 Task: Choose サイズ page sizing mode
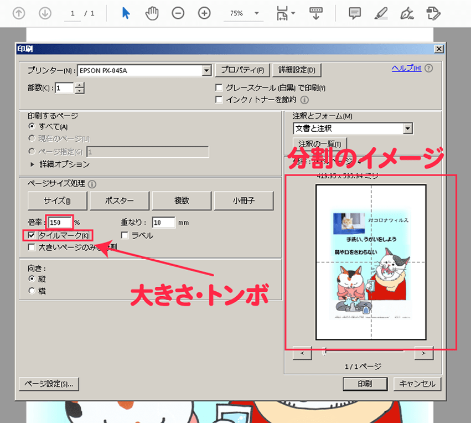click(x=58, y=200)
